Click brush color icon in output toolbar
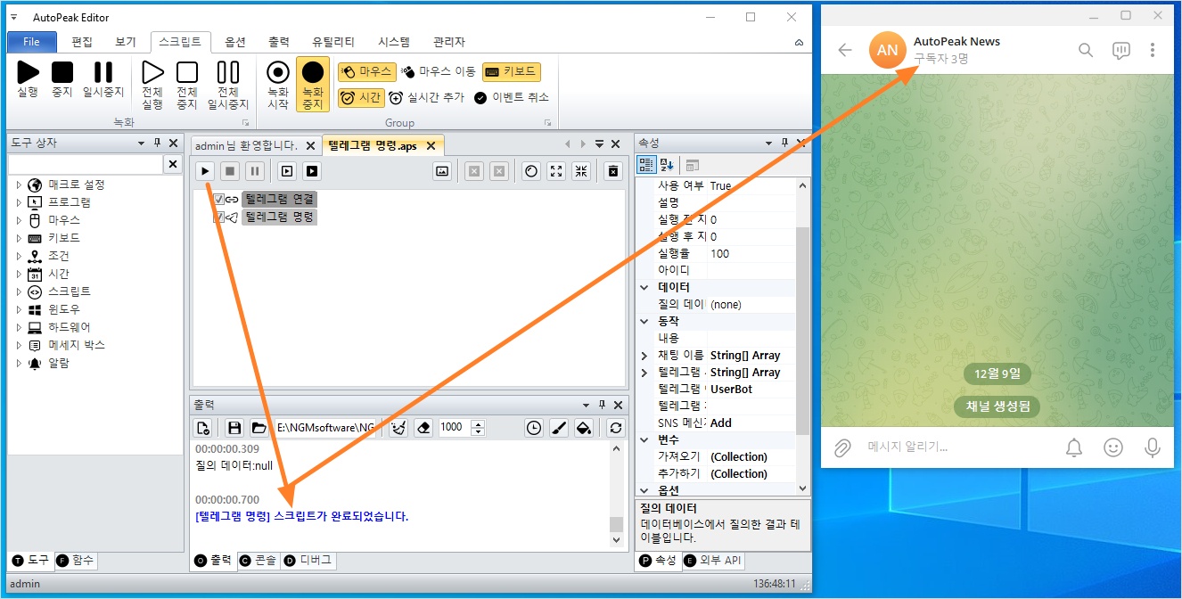Viewport: 1182px width, 599px height. coord(559,427)
